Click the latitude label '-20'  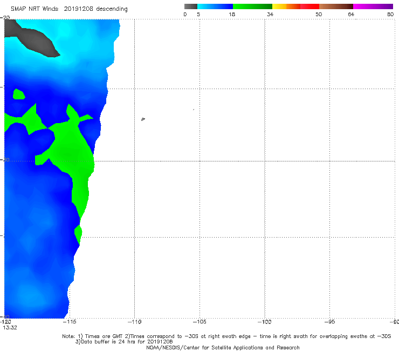click(x=5, y=17)
